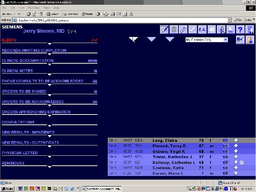
Task: Click the printer icon in Siemens toolbar
Action: (231, 30)
